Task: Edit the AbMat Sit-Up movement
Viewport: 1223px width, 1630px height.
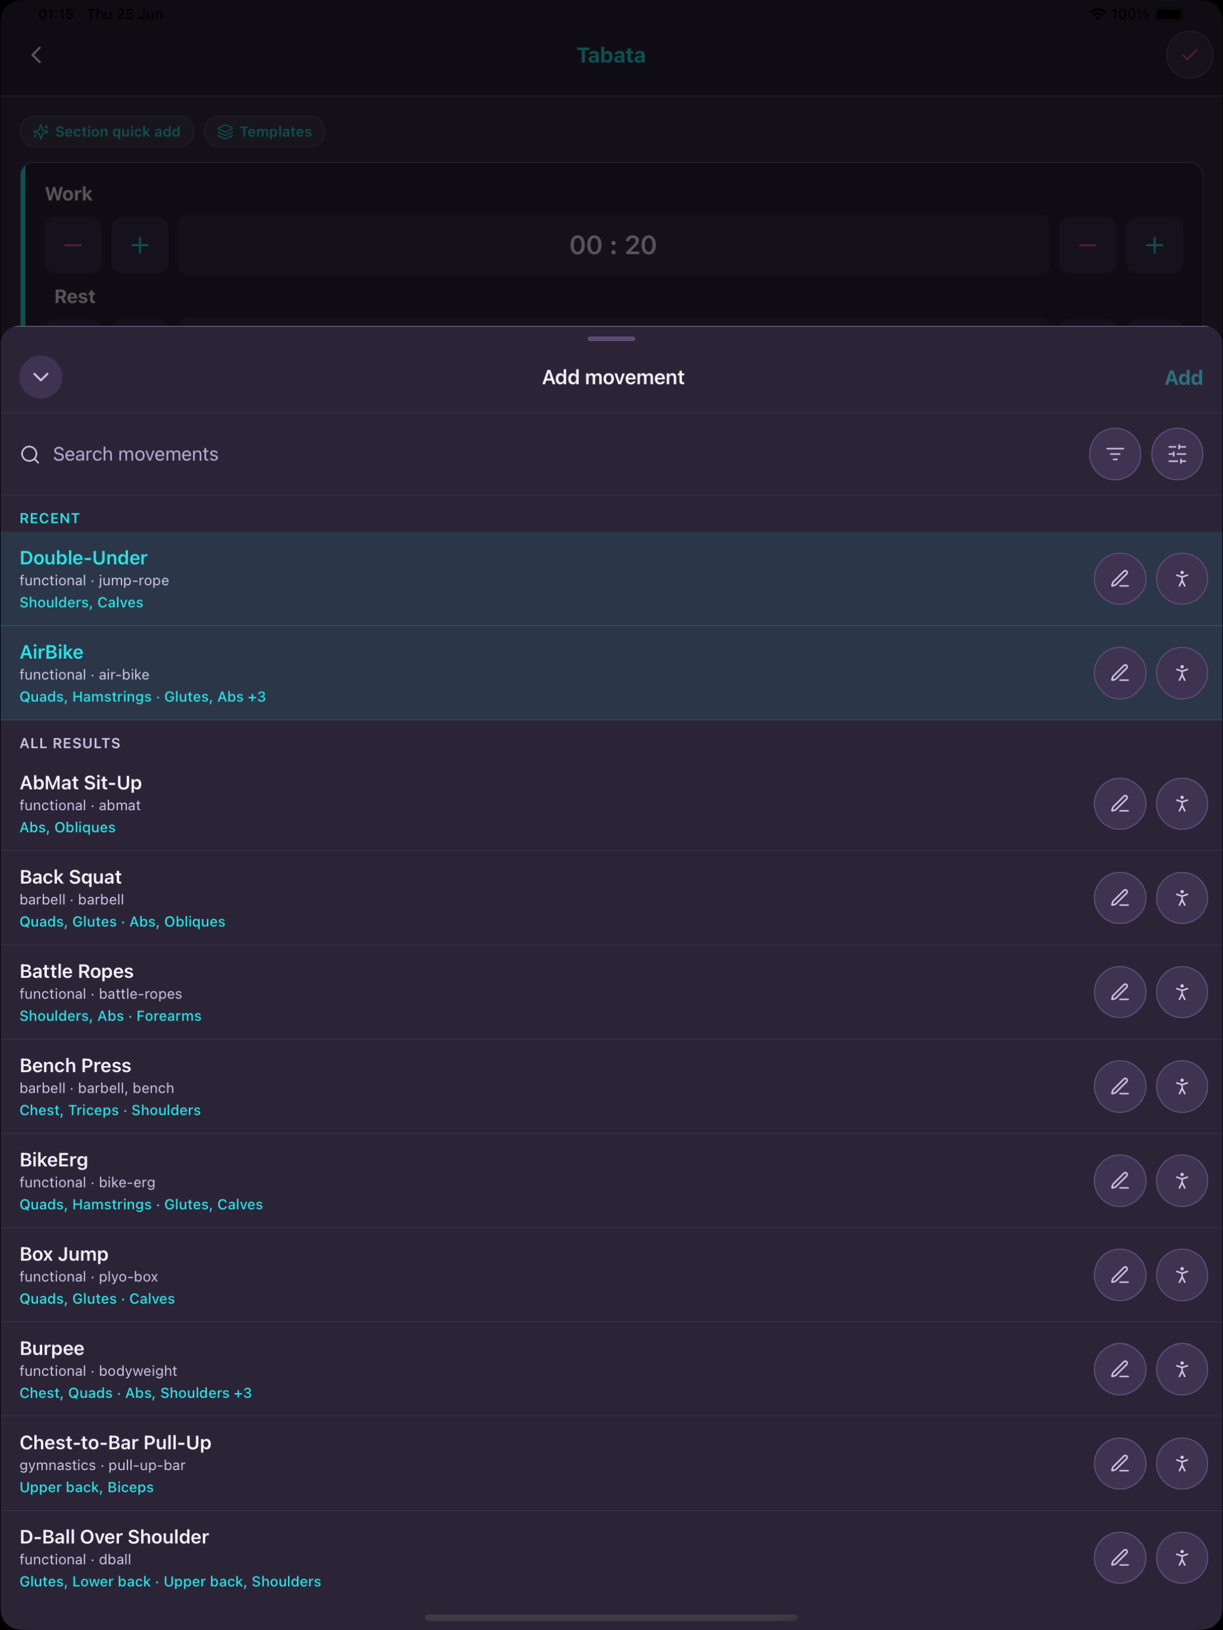Action: coord(1120,804)
